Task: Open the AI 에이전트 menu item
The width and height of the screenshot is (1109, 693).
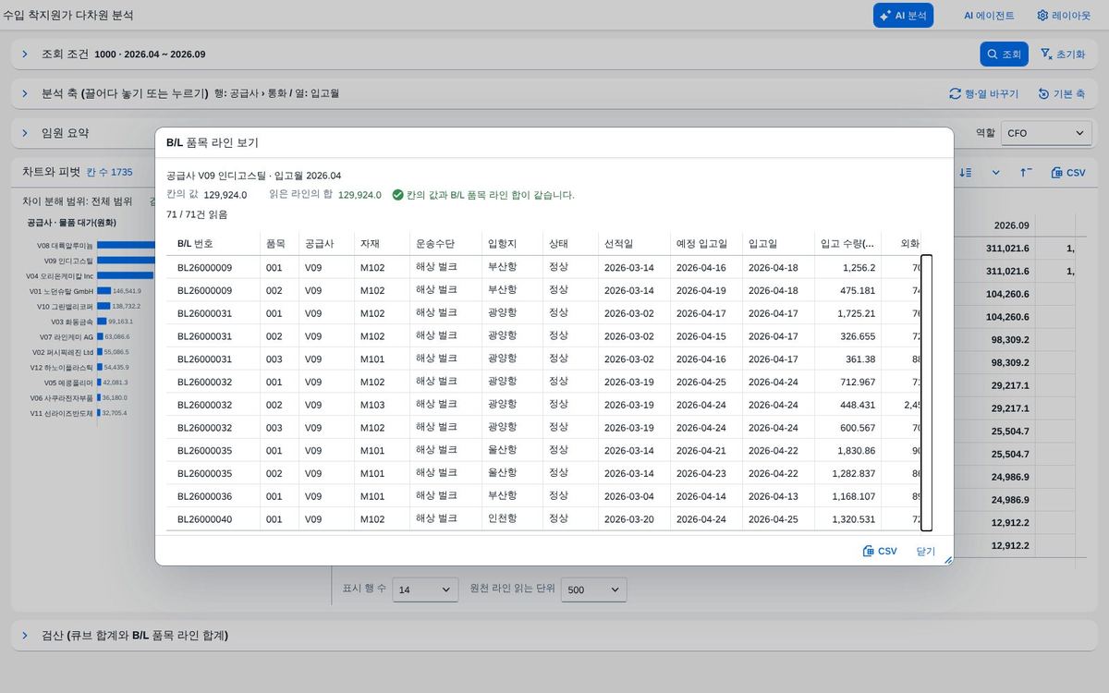Action: click(x=989, y=16)
